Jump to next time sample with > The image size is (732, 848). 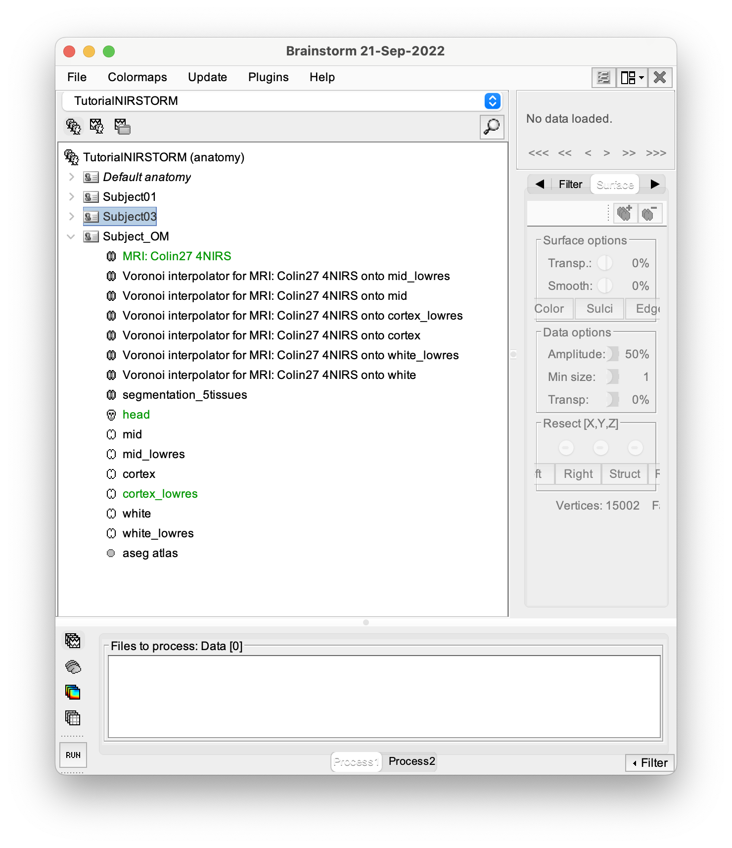pos(606,153)
